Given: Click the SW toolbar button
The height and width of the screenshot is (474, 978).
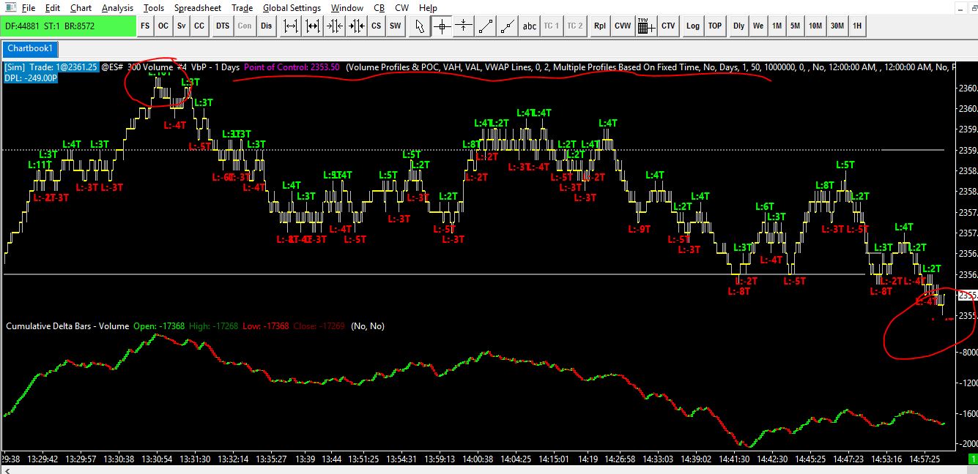Looking at the screenshot, I should click(x=395, y=26).
